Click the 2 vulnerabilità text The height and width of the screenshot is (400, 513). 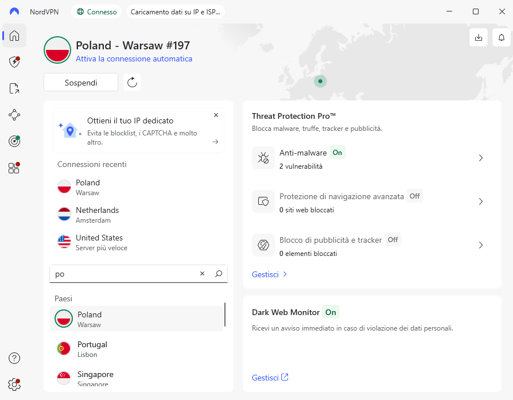point(301,166)
